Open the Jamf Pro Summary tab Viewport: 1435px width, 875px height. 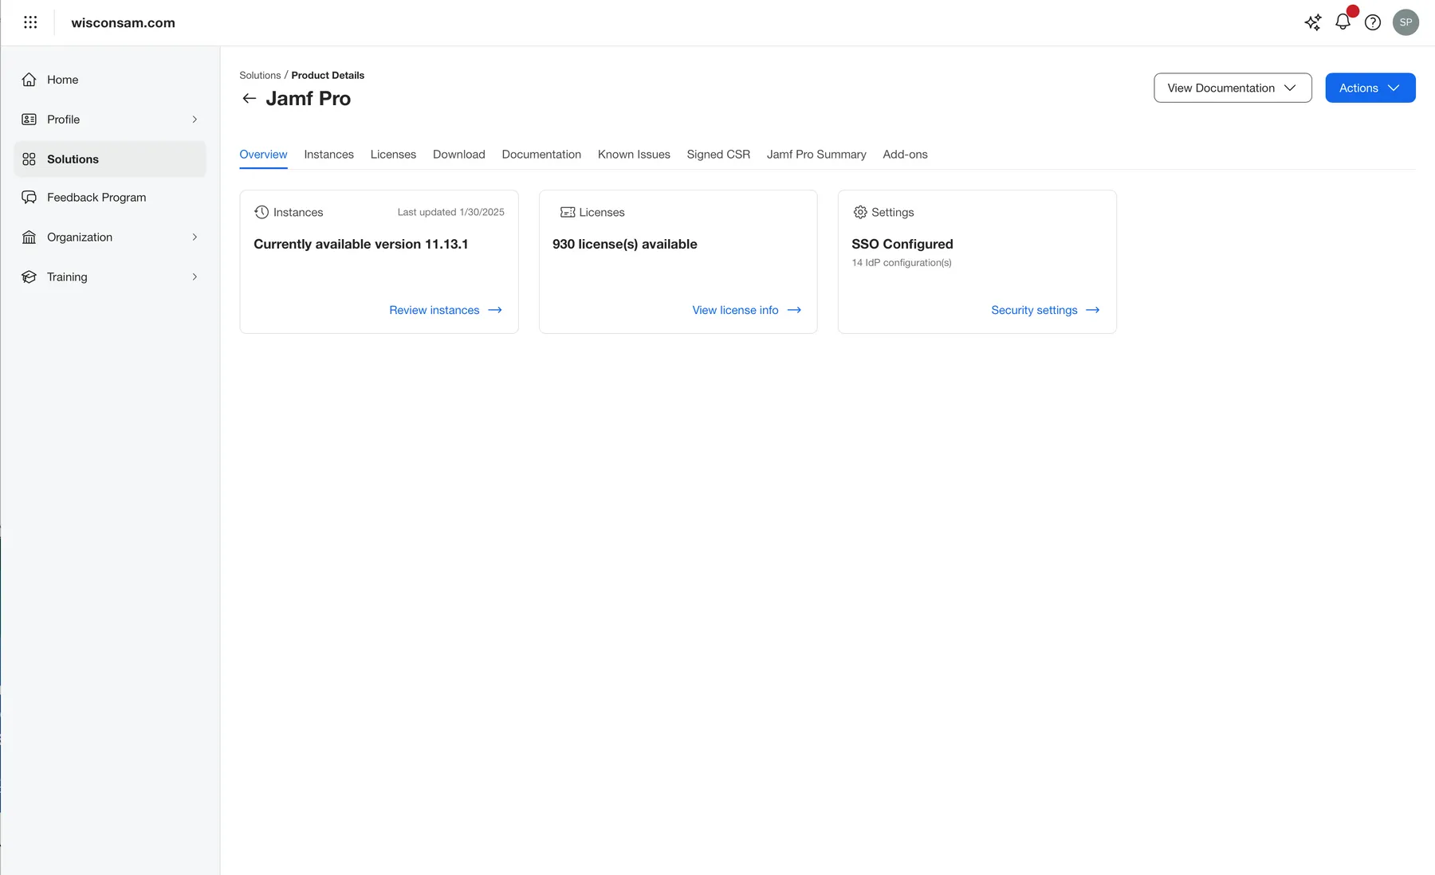pos(816,155)
